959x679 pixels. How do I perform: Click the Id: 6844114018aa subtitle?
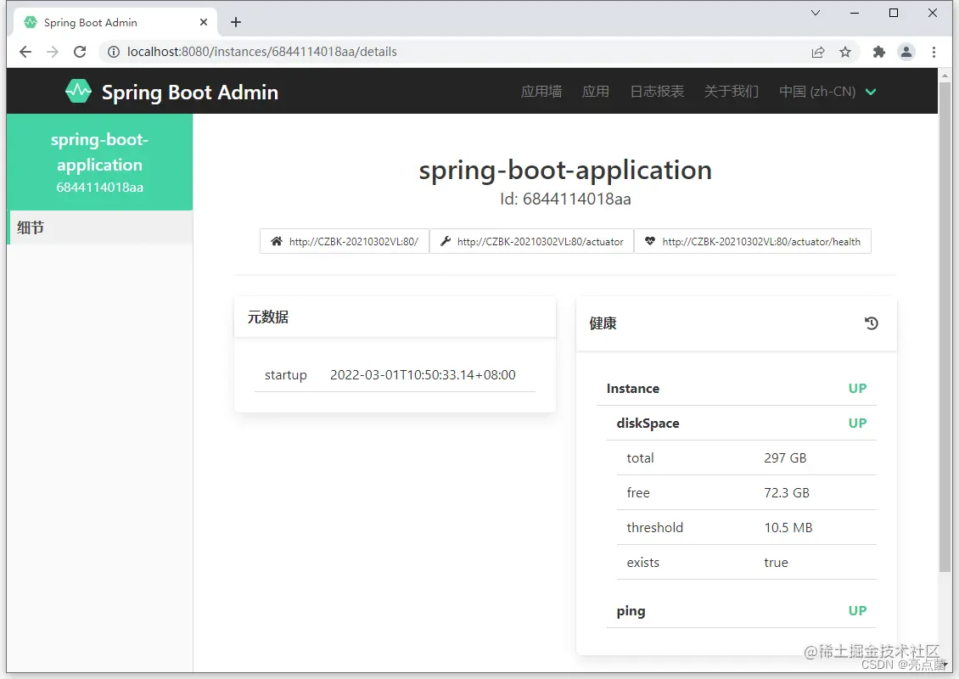click(565, 199)
